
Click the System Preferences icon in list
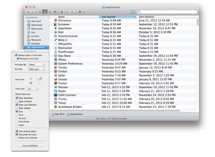55,64
